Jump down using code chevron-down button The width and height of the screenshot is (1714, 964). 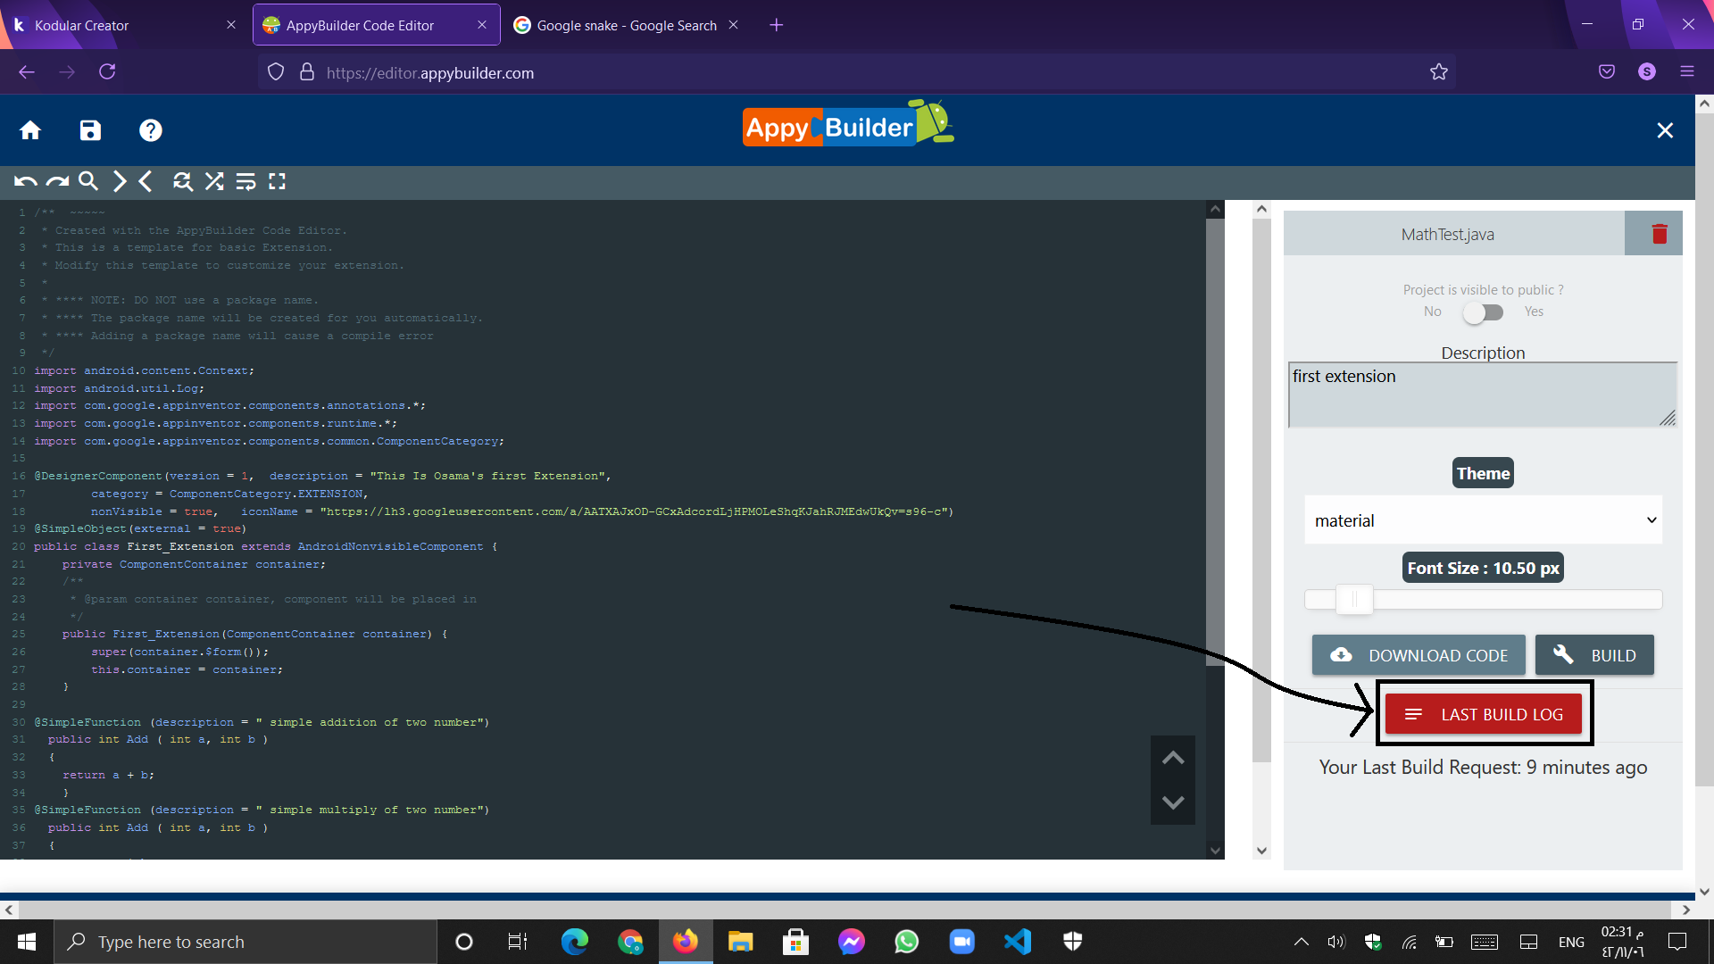(1173, 802)
